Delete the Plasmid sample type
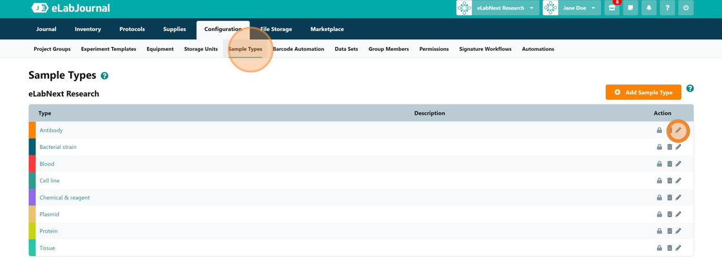This screenshot has height=274, width=722. (x=670, y=214)
